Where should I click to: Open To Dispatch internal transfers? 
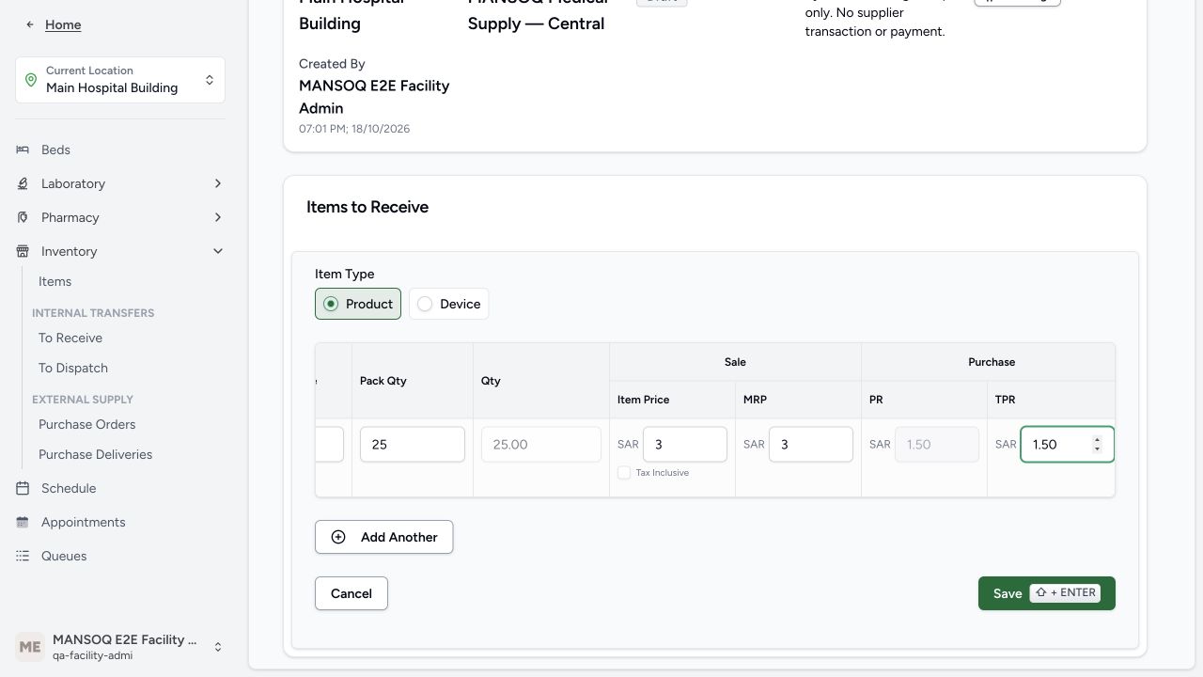point(73,368)
